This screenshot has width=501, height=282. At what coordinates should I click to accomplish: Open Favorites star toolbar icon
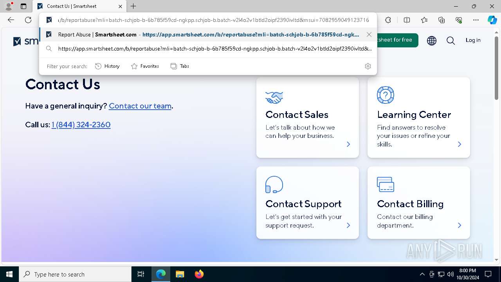424,20
